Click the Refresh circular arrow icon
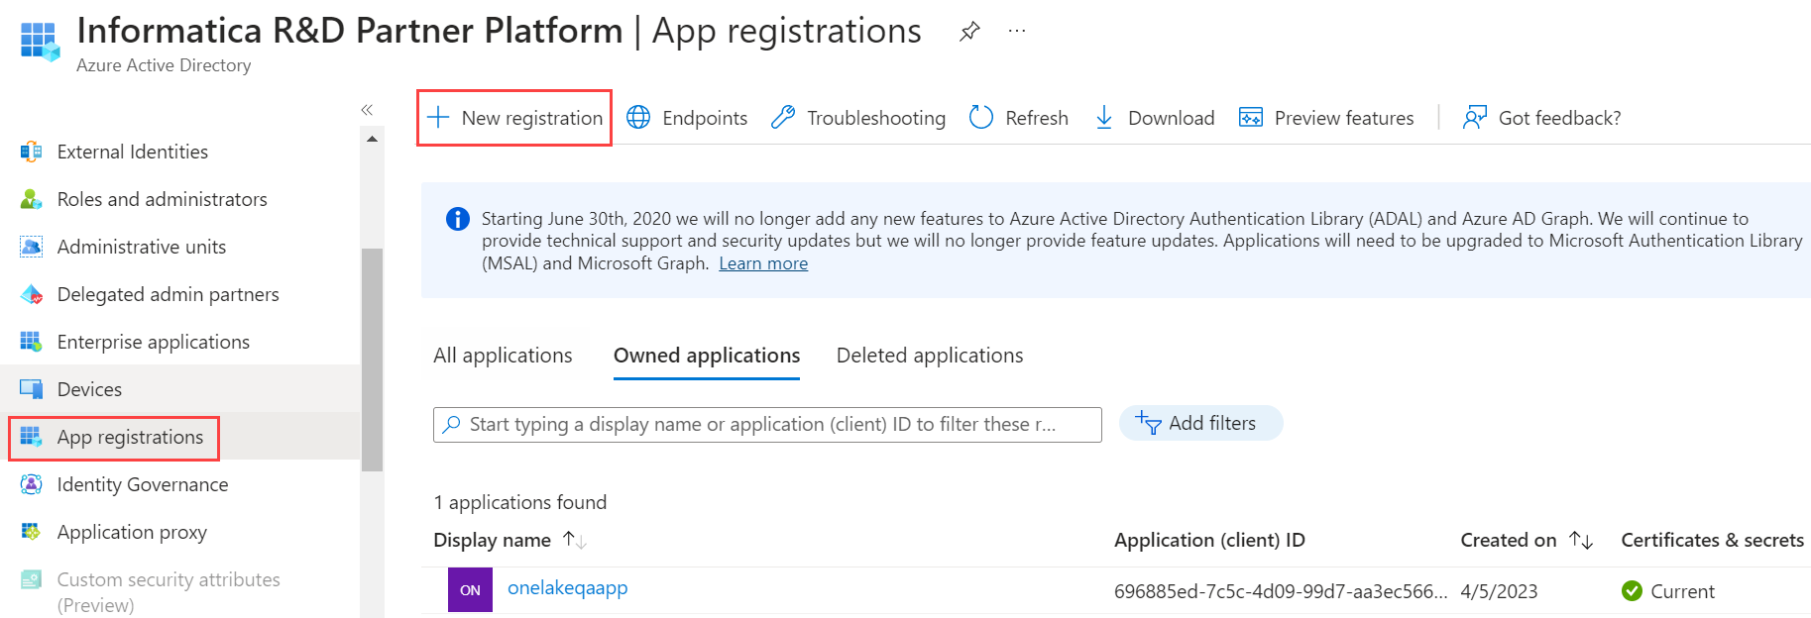Viewport: 1811px width, 618px height. pyautogui.click(x=981, y=118)
